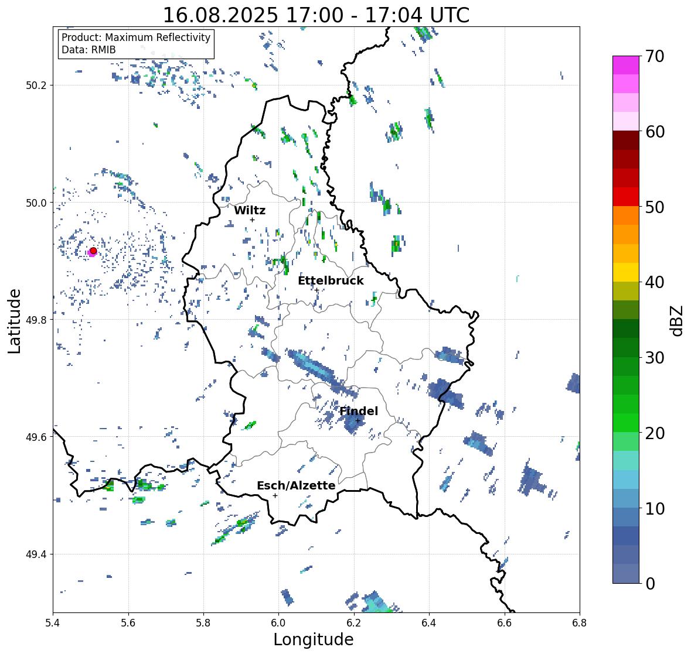Pick the dark green colorbar segment just above 30 dBZ
The height and width of the screenshot is (654, 691).
point(626,347)
